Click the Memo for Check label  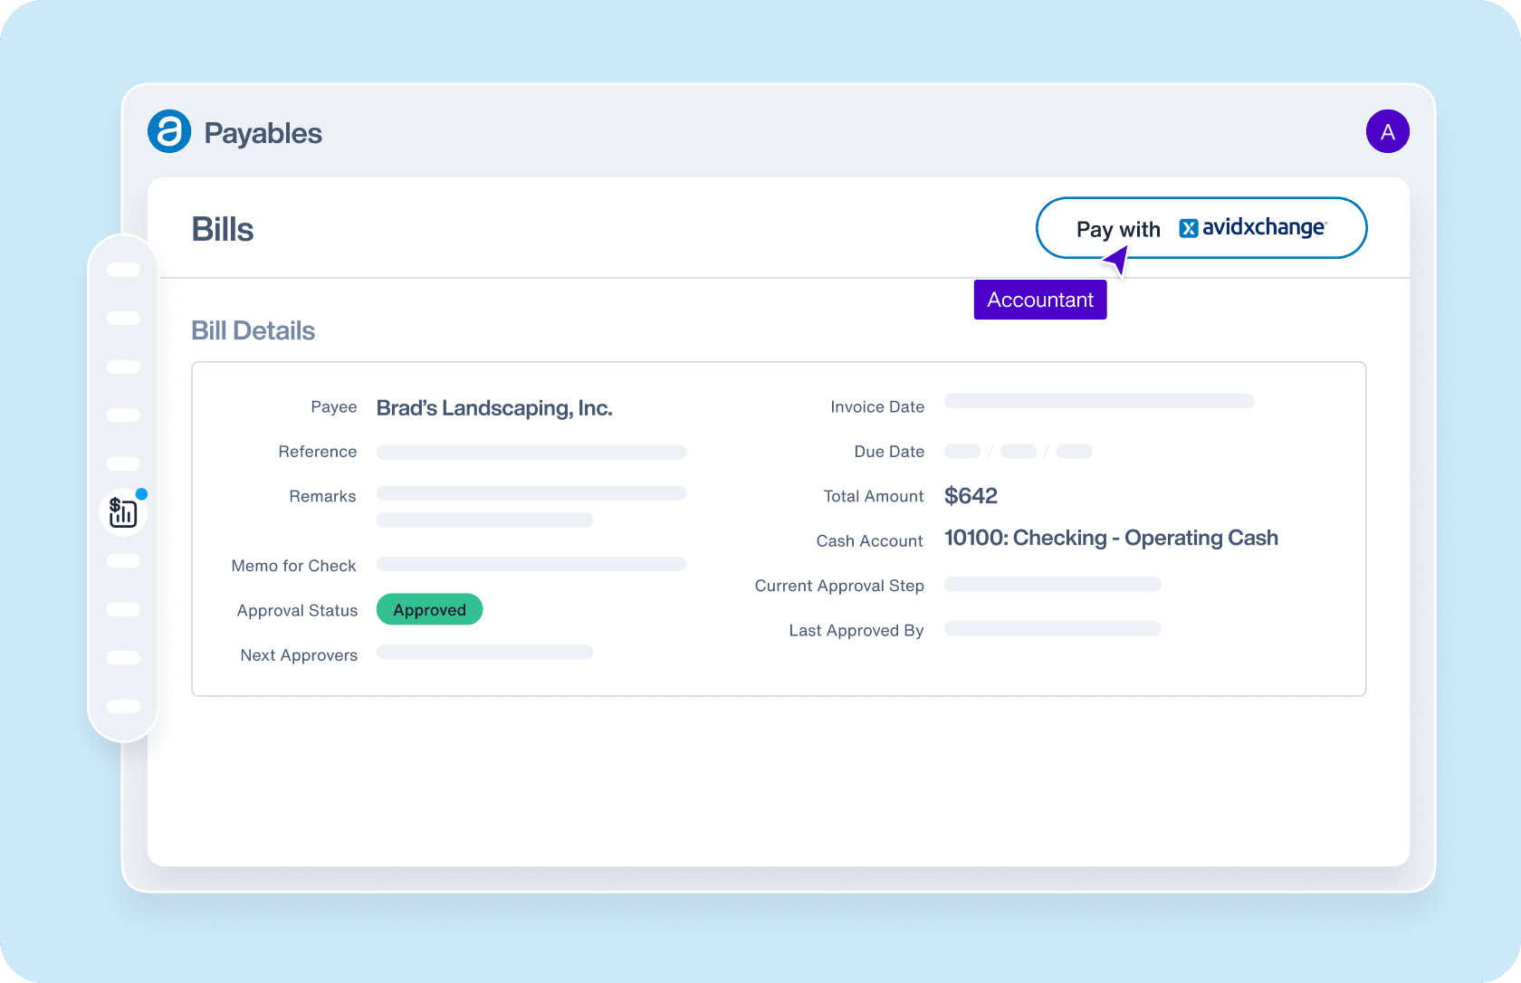293,566
